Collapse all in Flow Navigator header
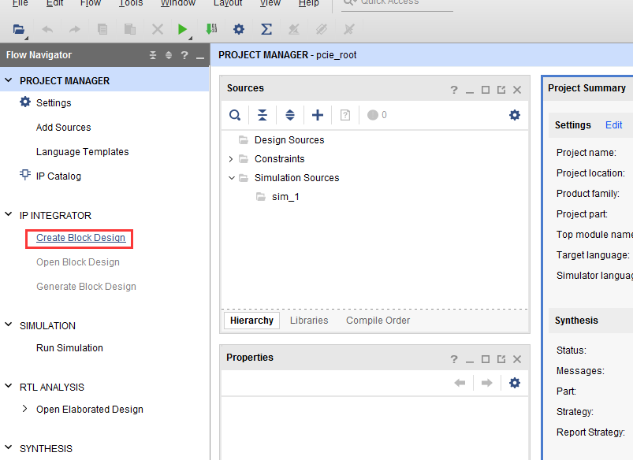Viewport: 633px width, 460px height. [153, 55]
